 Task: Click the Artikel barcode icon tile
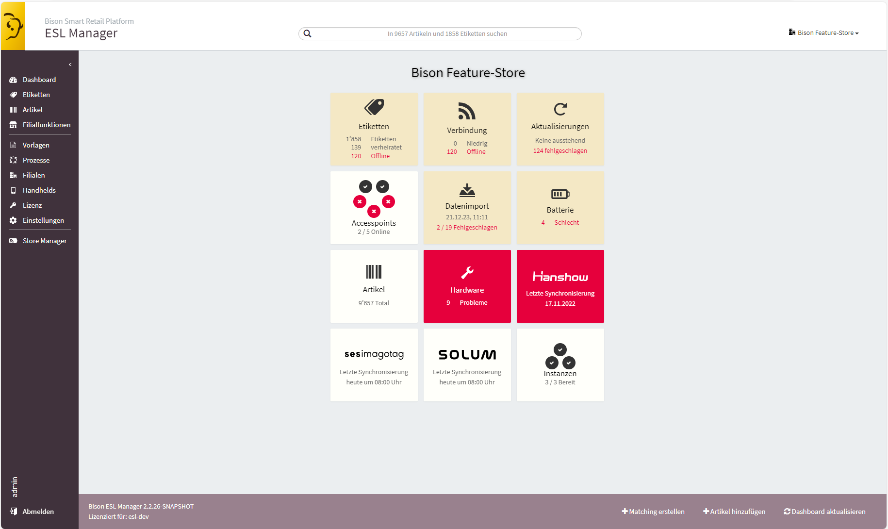374,286
